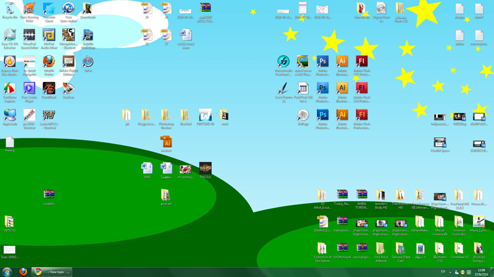Image resolution: width=494 pixels, height=277 pixels.
Task: Switch to Chrome View topic taskbar window
Action: tap(52, 272)
